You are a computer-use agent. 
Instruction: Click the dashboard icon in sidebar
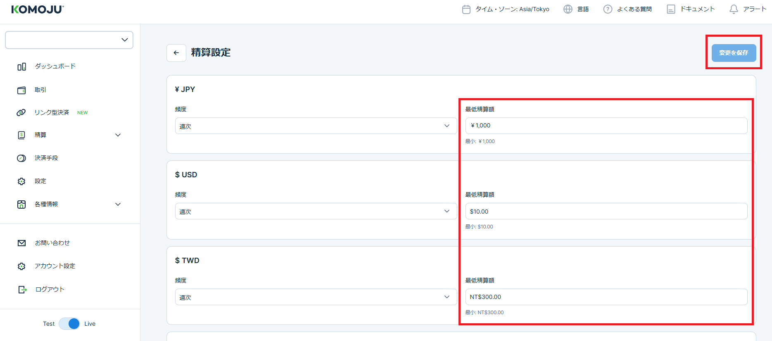pos(21,66)
